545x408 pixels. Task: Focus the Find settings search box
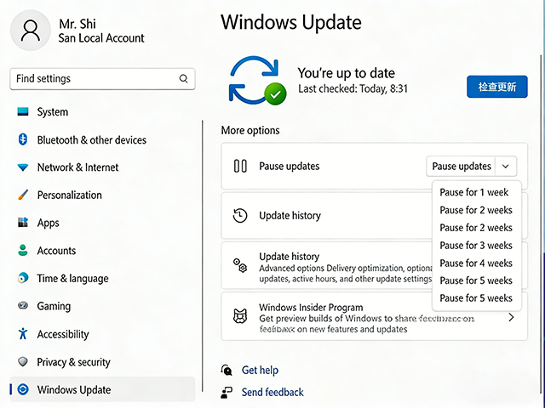[x=94, y=79]
